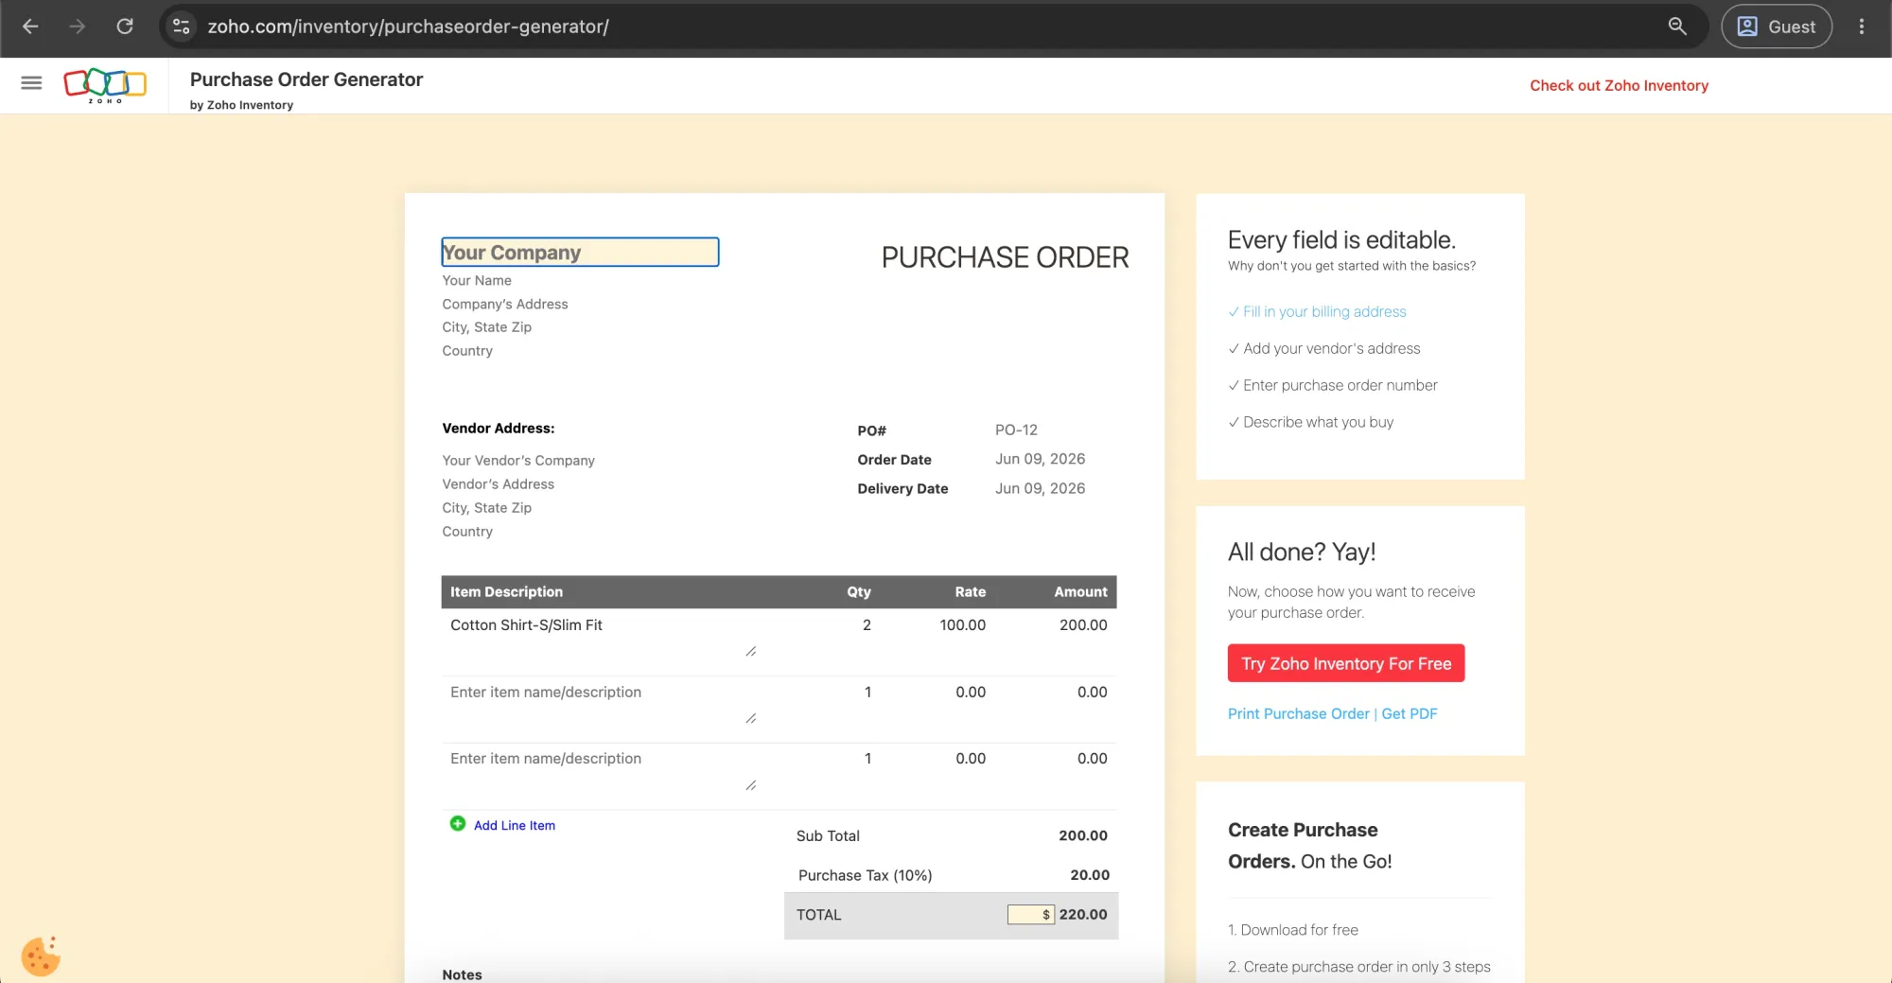Open the browser three-dot menu

click(1862, 26)
